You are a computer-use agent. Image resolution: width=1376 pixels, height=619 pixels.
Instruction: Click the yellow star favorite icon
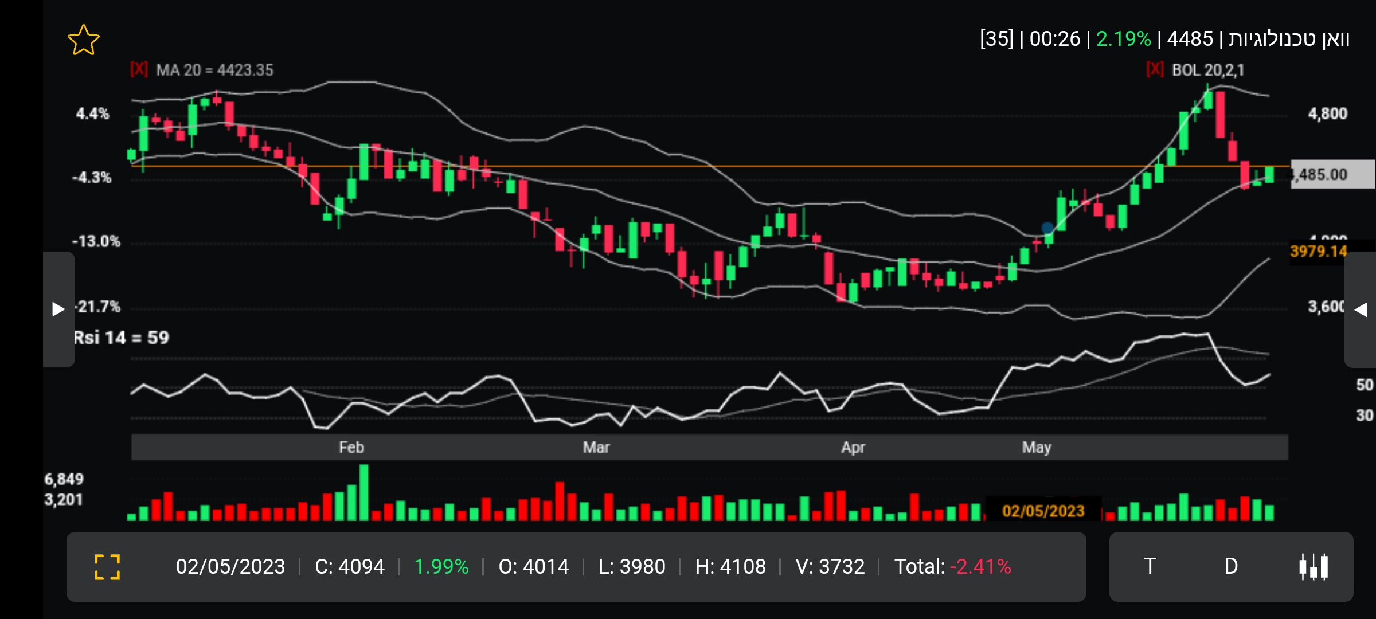click(84, 40)
